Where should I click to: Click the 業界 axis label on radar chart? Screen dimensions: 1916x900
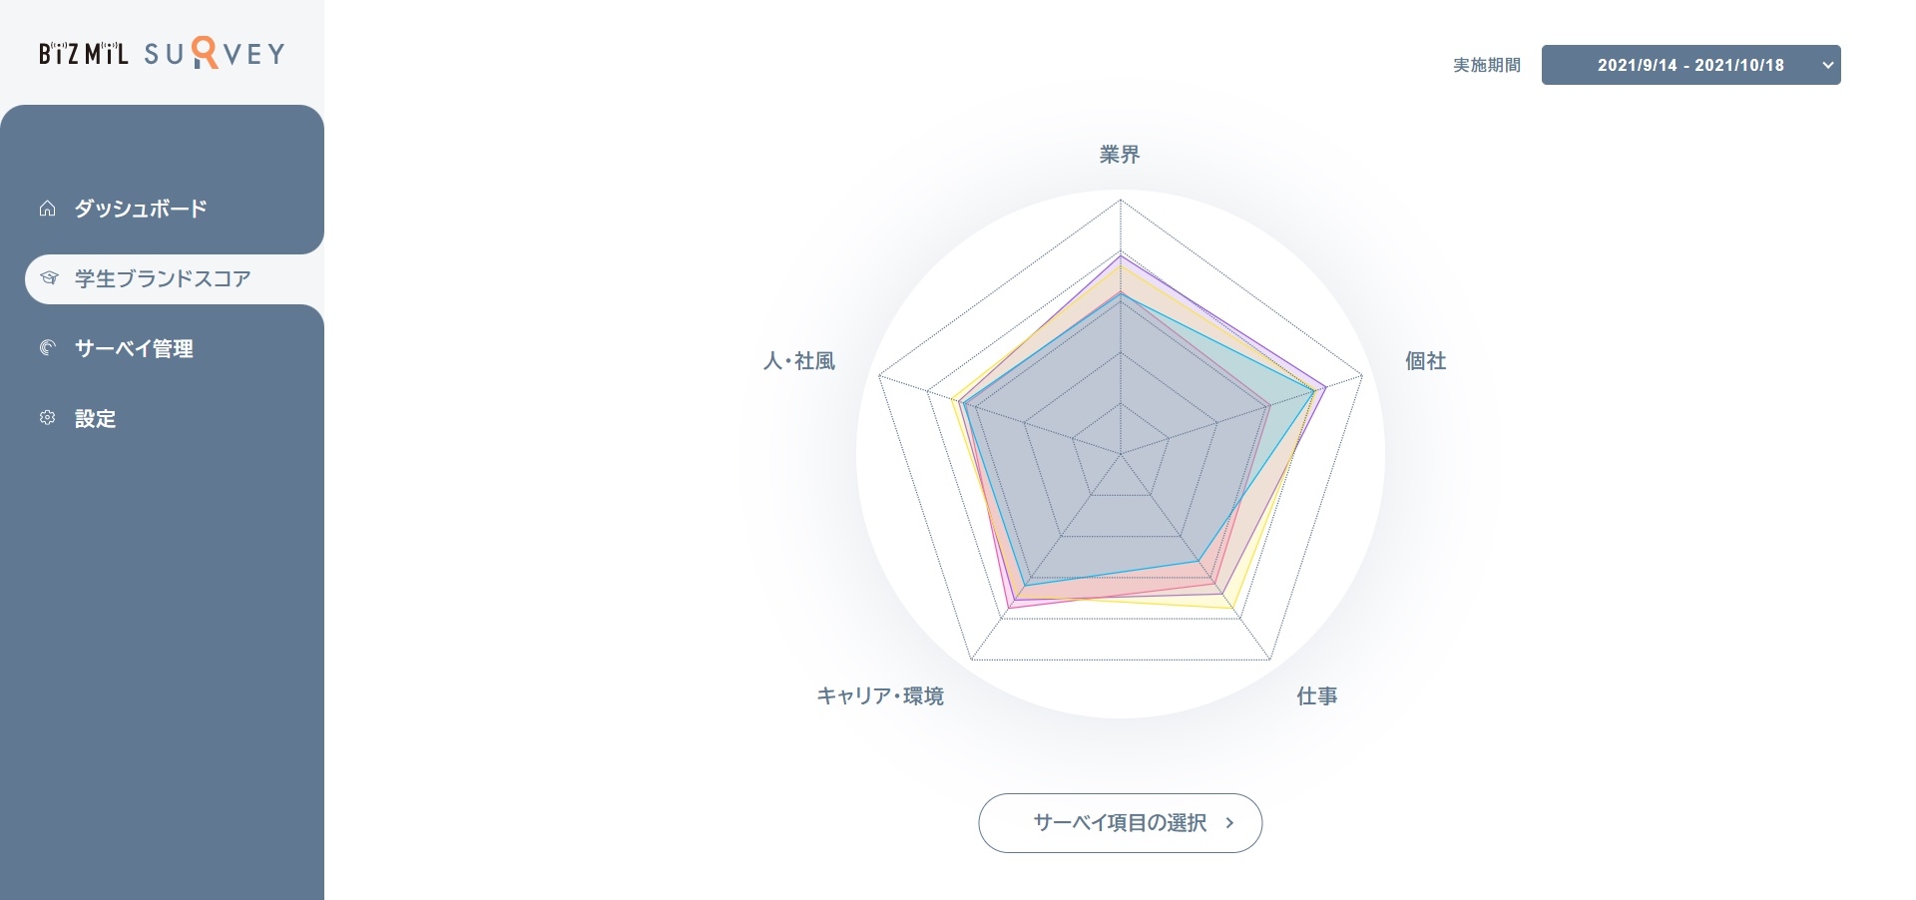click(x=1120, y=155)
